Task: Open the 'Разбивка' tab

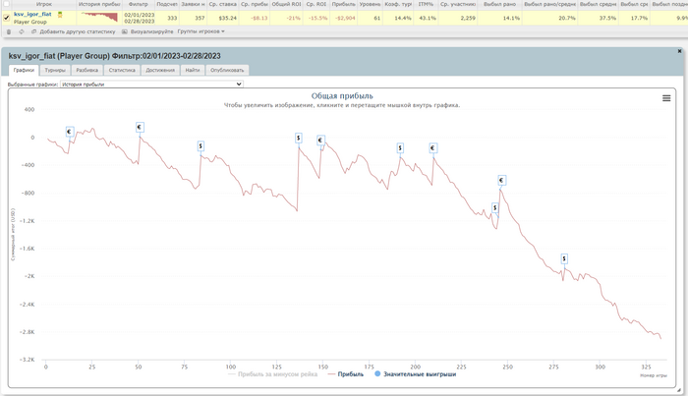Action: [86, 70]
